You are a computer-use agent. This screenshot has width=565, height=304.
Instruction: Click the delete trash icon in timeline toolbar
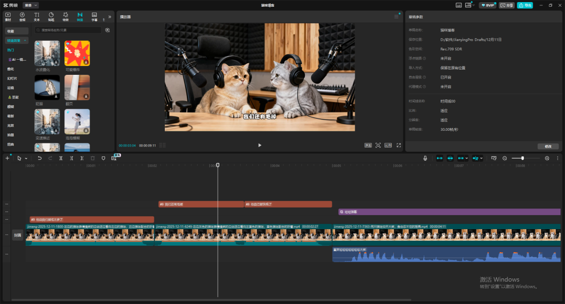(x=93, y=158)
